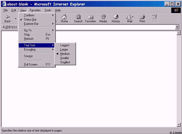Image resolution: width=182 pixels, height=134 pixels.
Task: Select Smaller text size
Action: pos(65,58)
